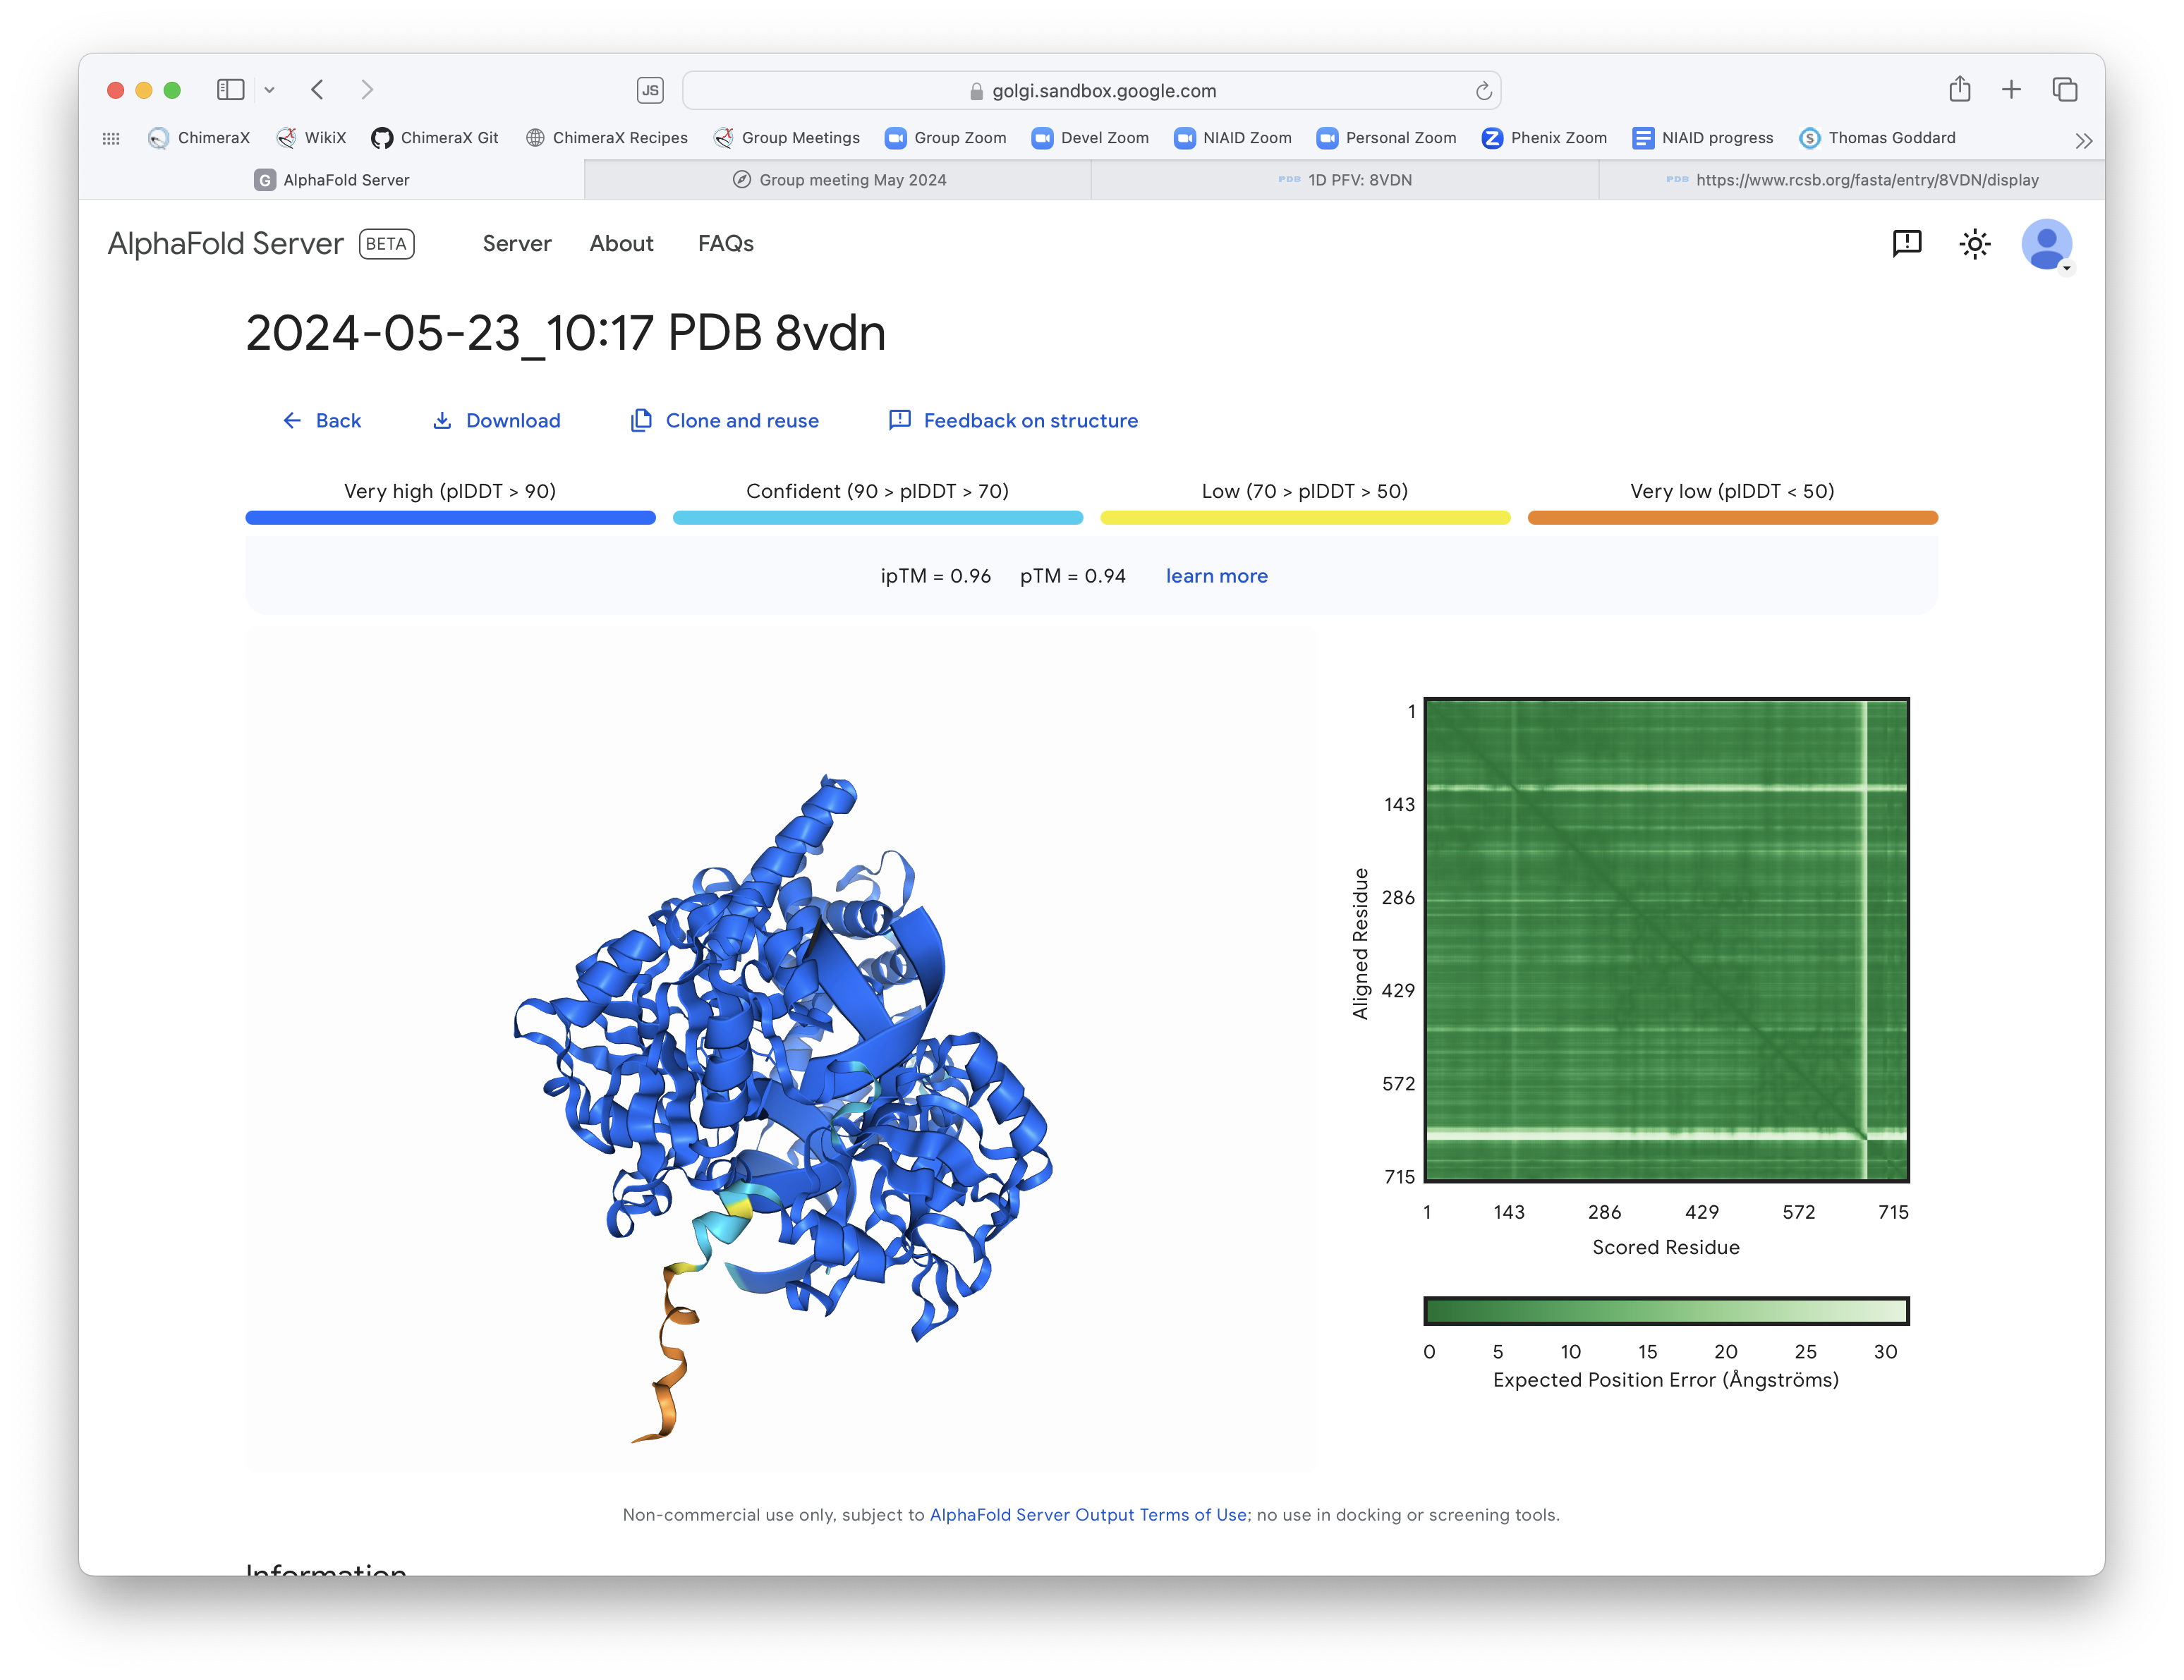Open the user account avatar menu
Screen dimensions: 2184x1680
pyautogui.click(x=2045, y=244)
